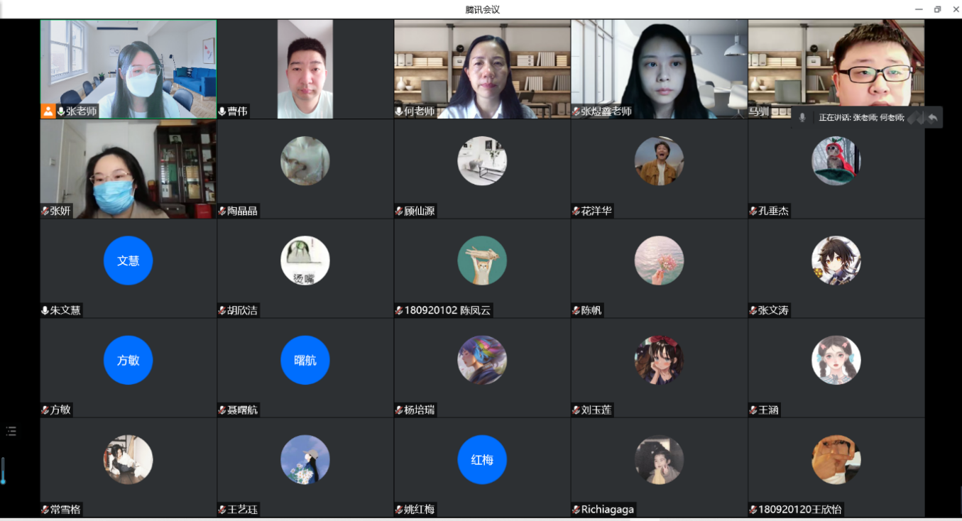Click the microphone icon next to 朱文慧

(45, 310)
